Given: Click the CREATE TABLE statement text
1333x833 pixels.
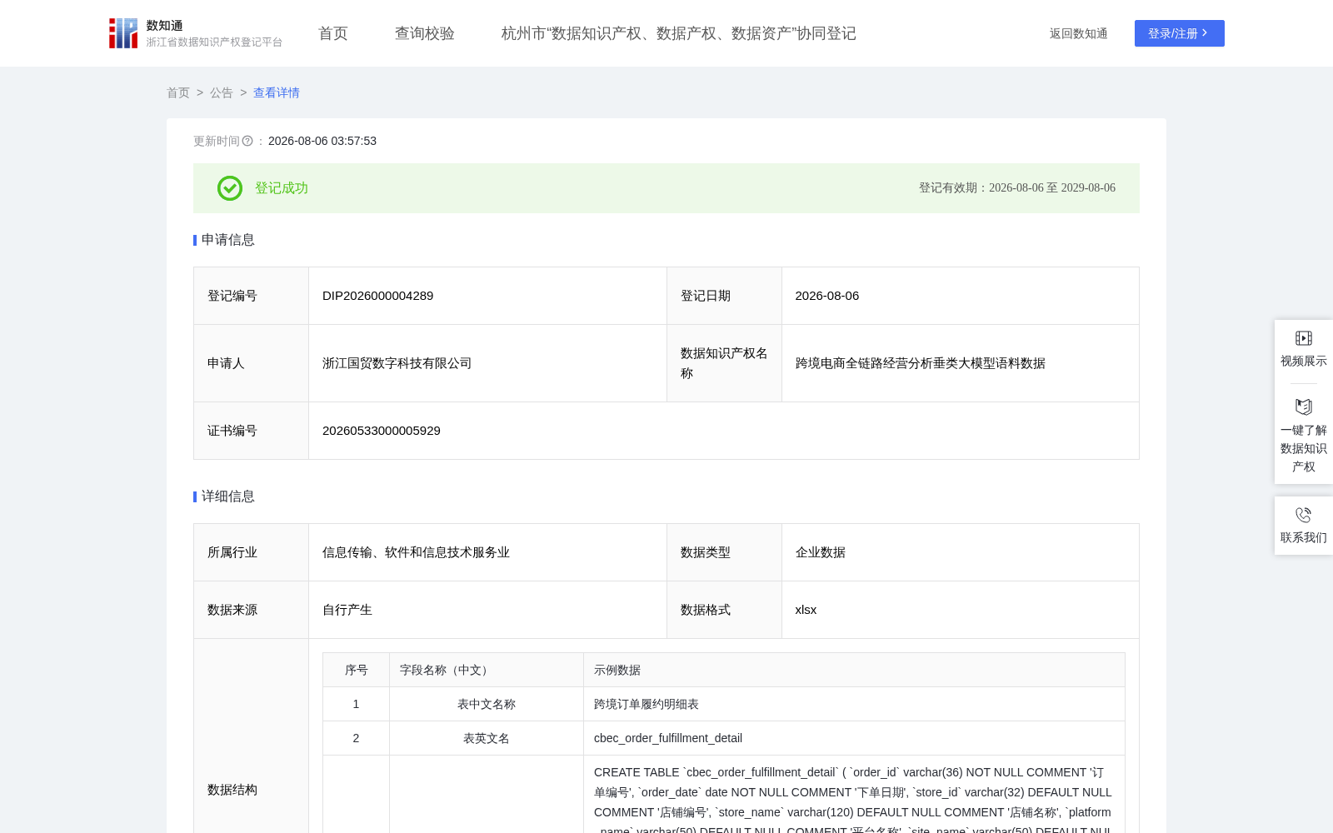Looking at the screenshot, I should [853, 800].
